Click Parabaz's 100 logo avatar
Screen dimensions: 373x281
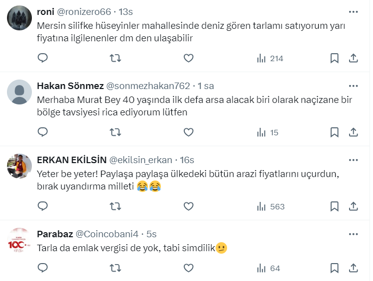tap(20, 240)
